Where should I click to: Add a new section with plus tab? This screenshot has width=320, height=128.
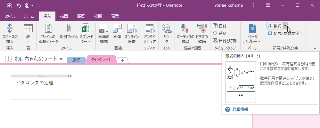point(122,60)
